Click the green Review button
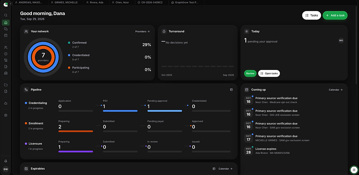This screenshot has height=175, width=359. (250, 74)
